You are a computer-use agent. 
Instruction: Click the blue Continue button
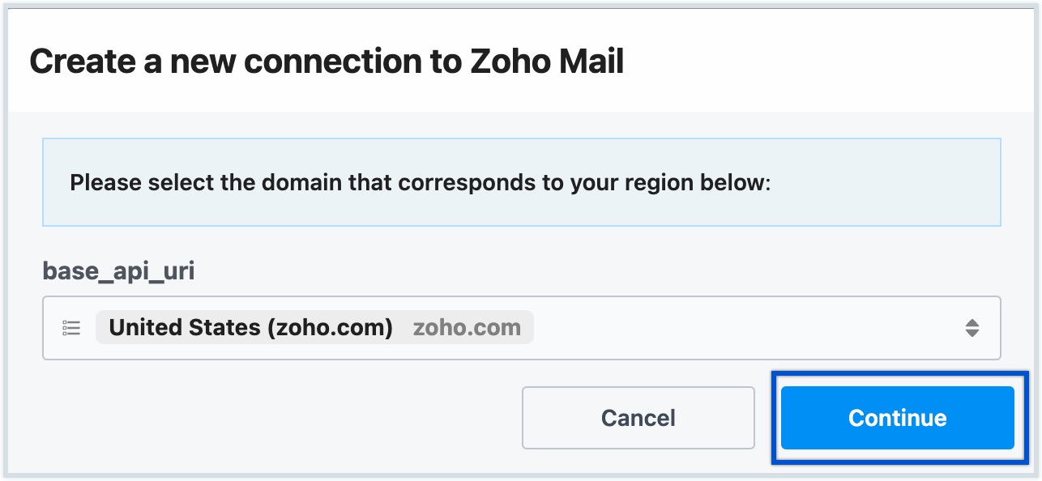tap(897, 418)
